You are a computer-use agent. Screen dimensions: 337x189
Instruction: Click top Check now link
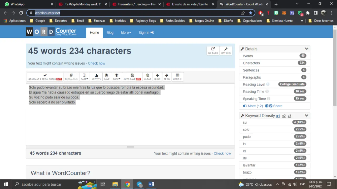[x=96, y=63]
